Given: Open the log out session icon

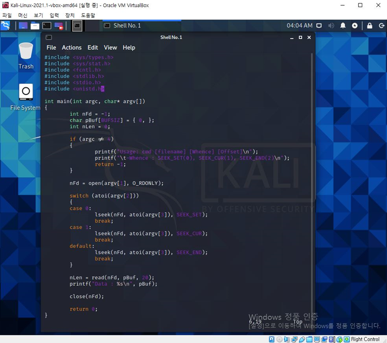Looking at the screenshot, I should [x=382, y=26].
